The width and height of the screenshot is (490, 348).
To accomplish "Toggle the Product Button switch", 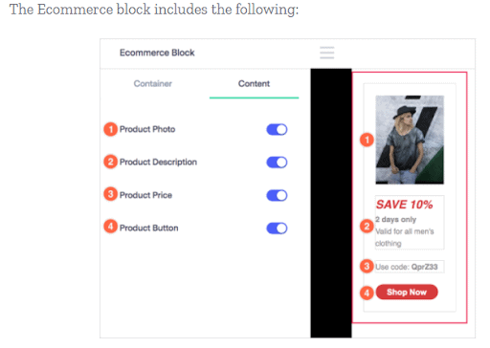I will [277, 228].
